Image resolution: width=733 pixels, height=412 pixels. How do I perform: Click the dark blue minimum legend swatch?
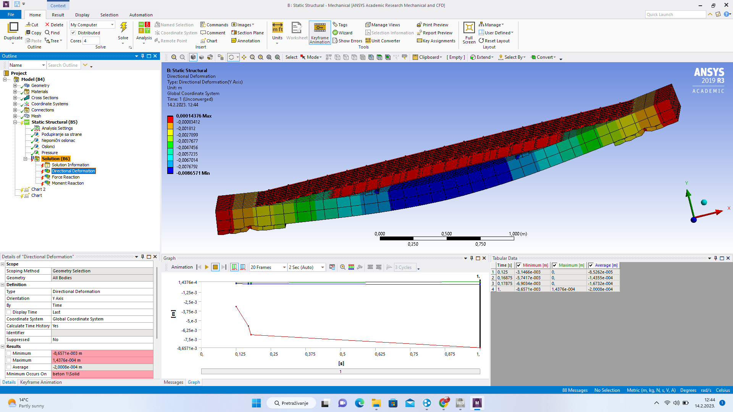click(x=170, y=170)
